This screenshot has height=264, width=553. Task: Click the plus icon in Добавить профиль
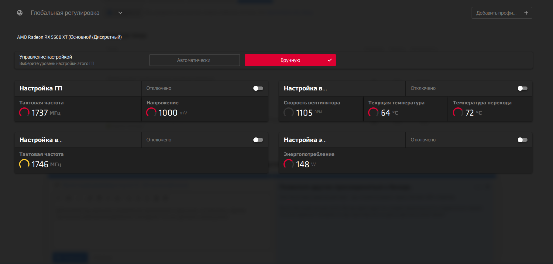tap(526, 13)
